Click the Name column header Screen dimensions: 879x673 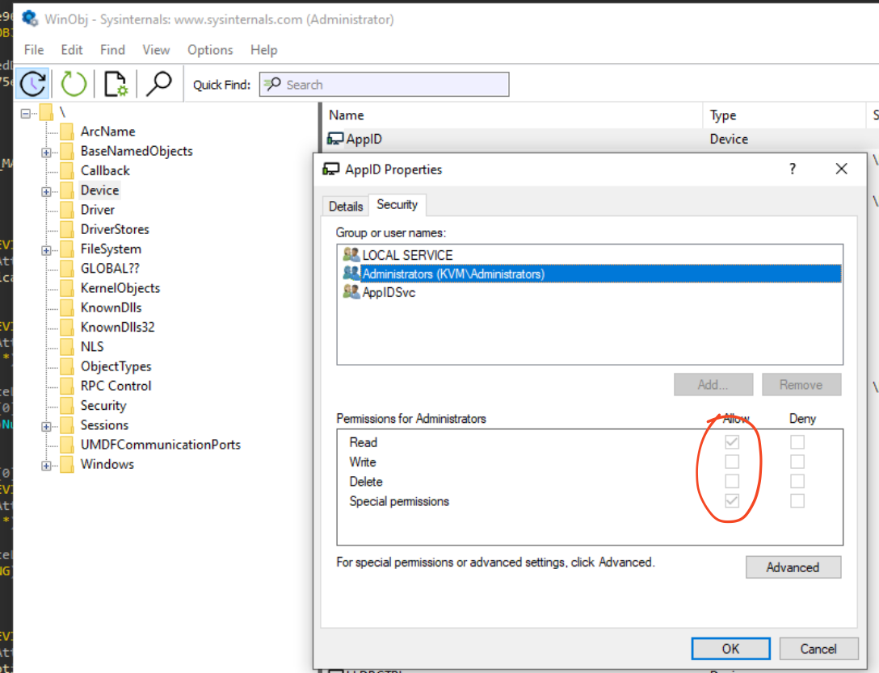[x=513, y=115]
